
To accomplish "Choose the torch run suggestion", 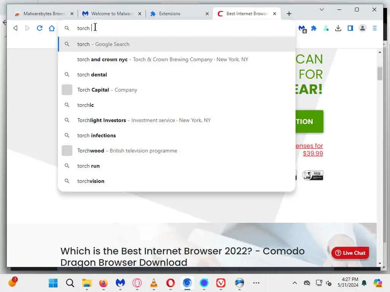I will [177, 166].
